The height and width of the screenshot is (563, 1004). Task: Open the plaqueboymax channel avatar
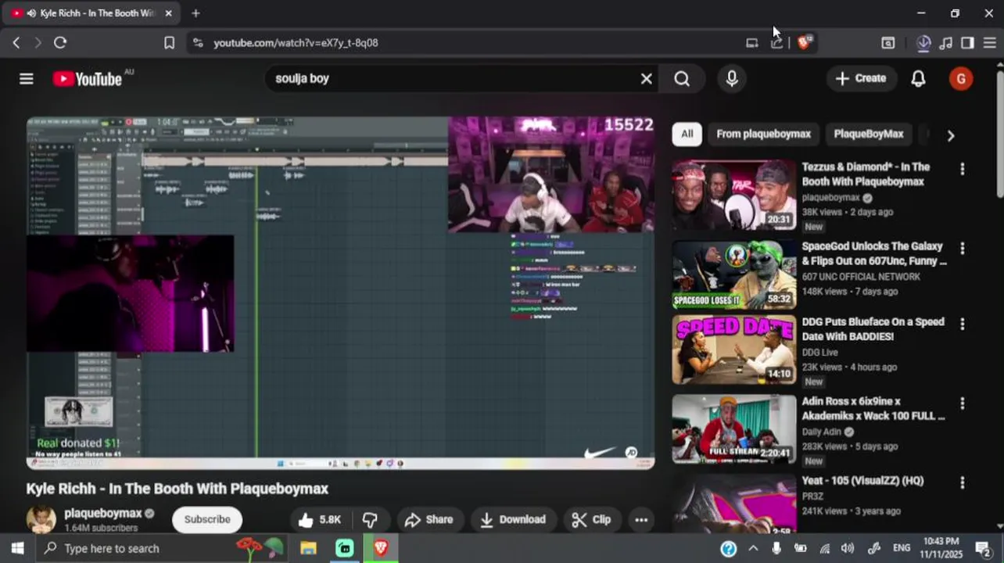pyautogui.click(x=41, y=519)
